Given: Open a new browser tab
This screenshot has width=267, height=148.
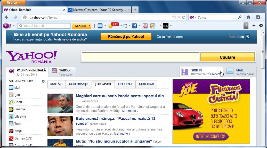Looking at the screenshot, I should pyautogui.click(x=135, y=10).
